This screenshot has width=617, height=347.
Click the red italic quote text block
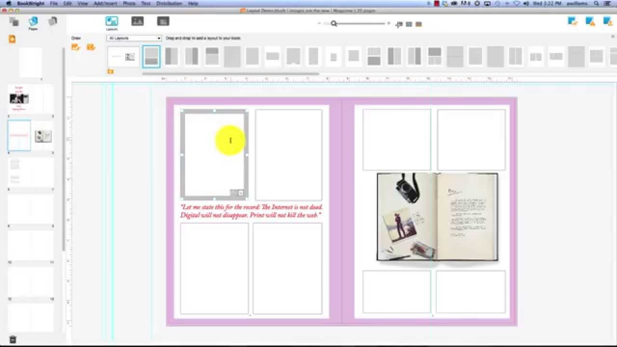pyautogui.click(x=251, y=211)
